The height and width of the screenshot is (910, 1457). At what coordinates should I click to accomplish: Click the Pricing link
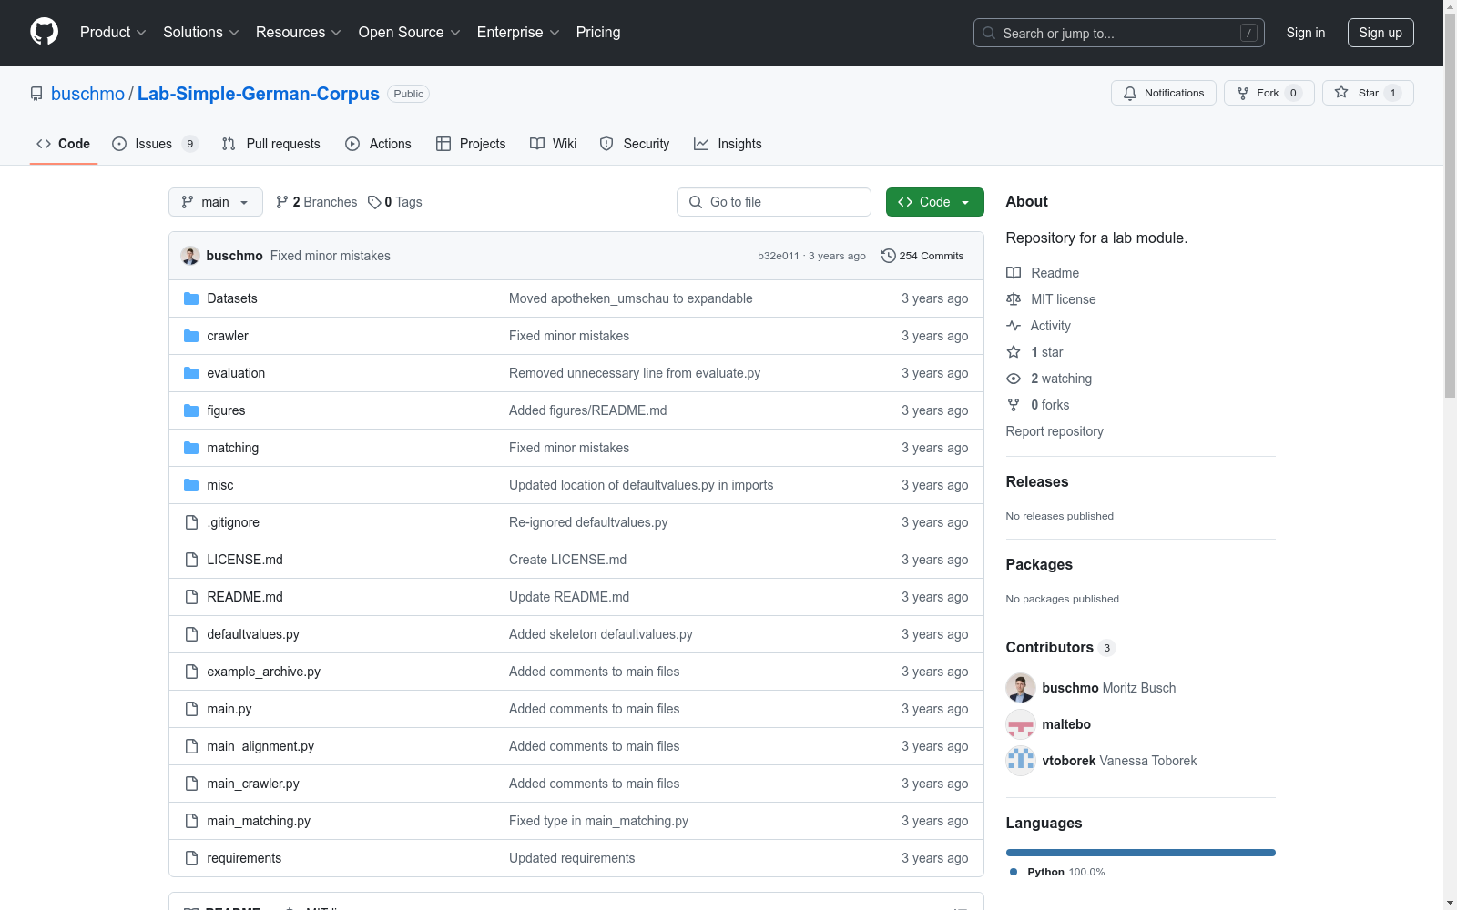(598, 32)
